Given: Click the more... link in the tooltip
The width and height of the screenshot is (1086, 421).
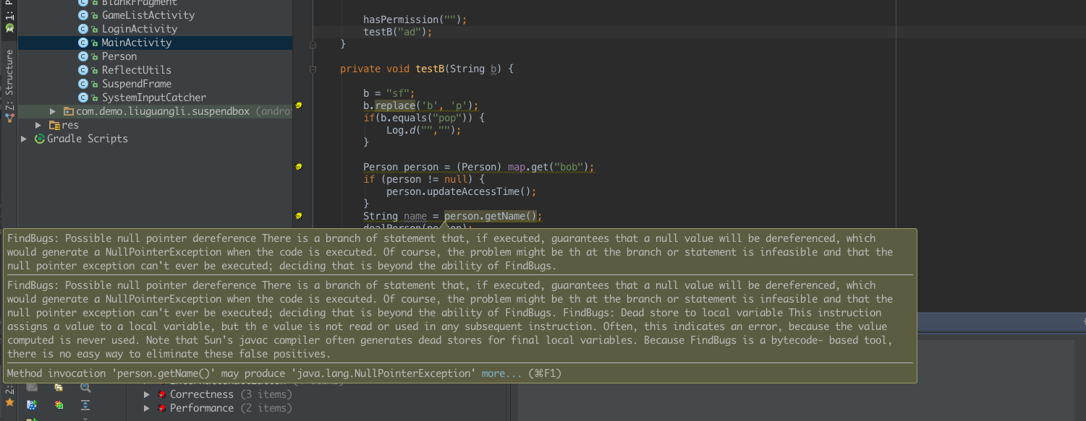Looking at the screenshot, I should click(x=501, y=373).
